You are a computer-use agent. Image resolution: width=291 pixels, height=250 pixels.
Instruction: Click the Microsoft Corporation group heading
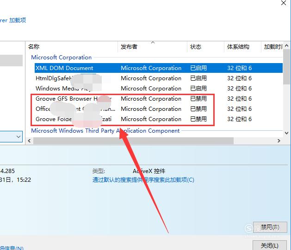click(61, 58)
